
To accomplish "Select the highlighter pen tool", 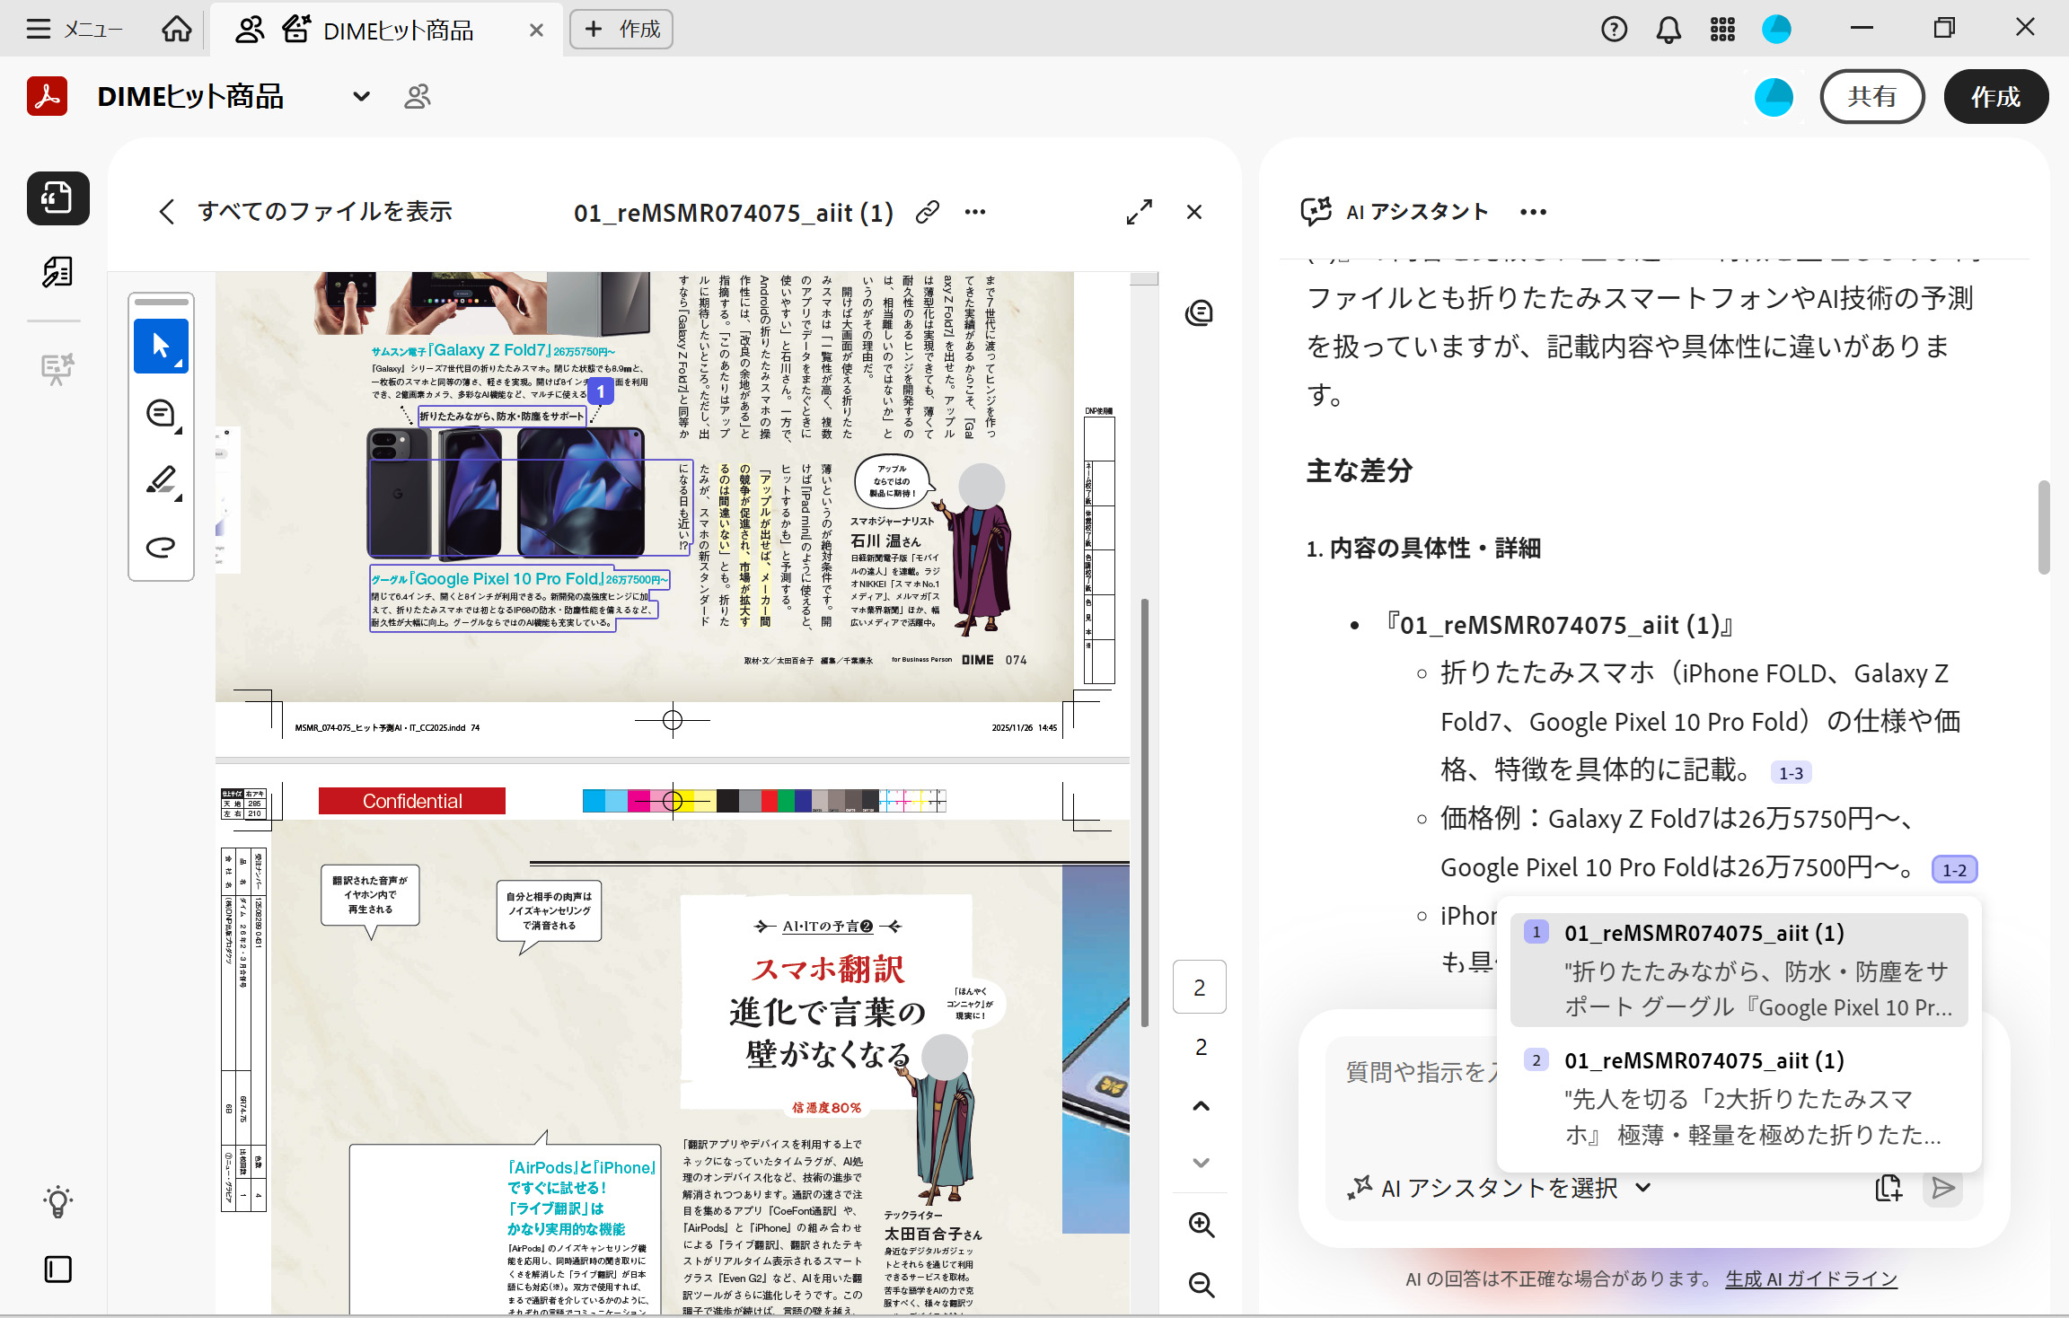I will tap(161, 480).
